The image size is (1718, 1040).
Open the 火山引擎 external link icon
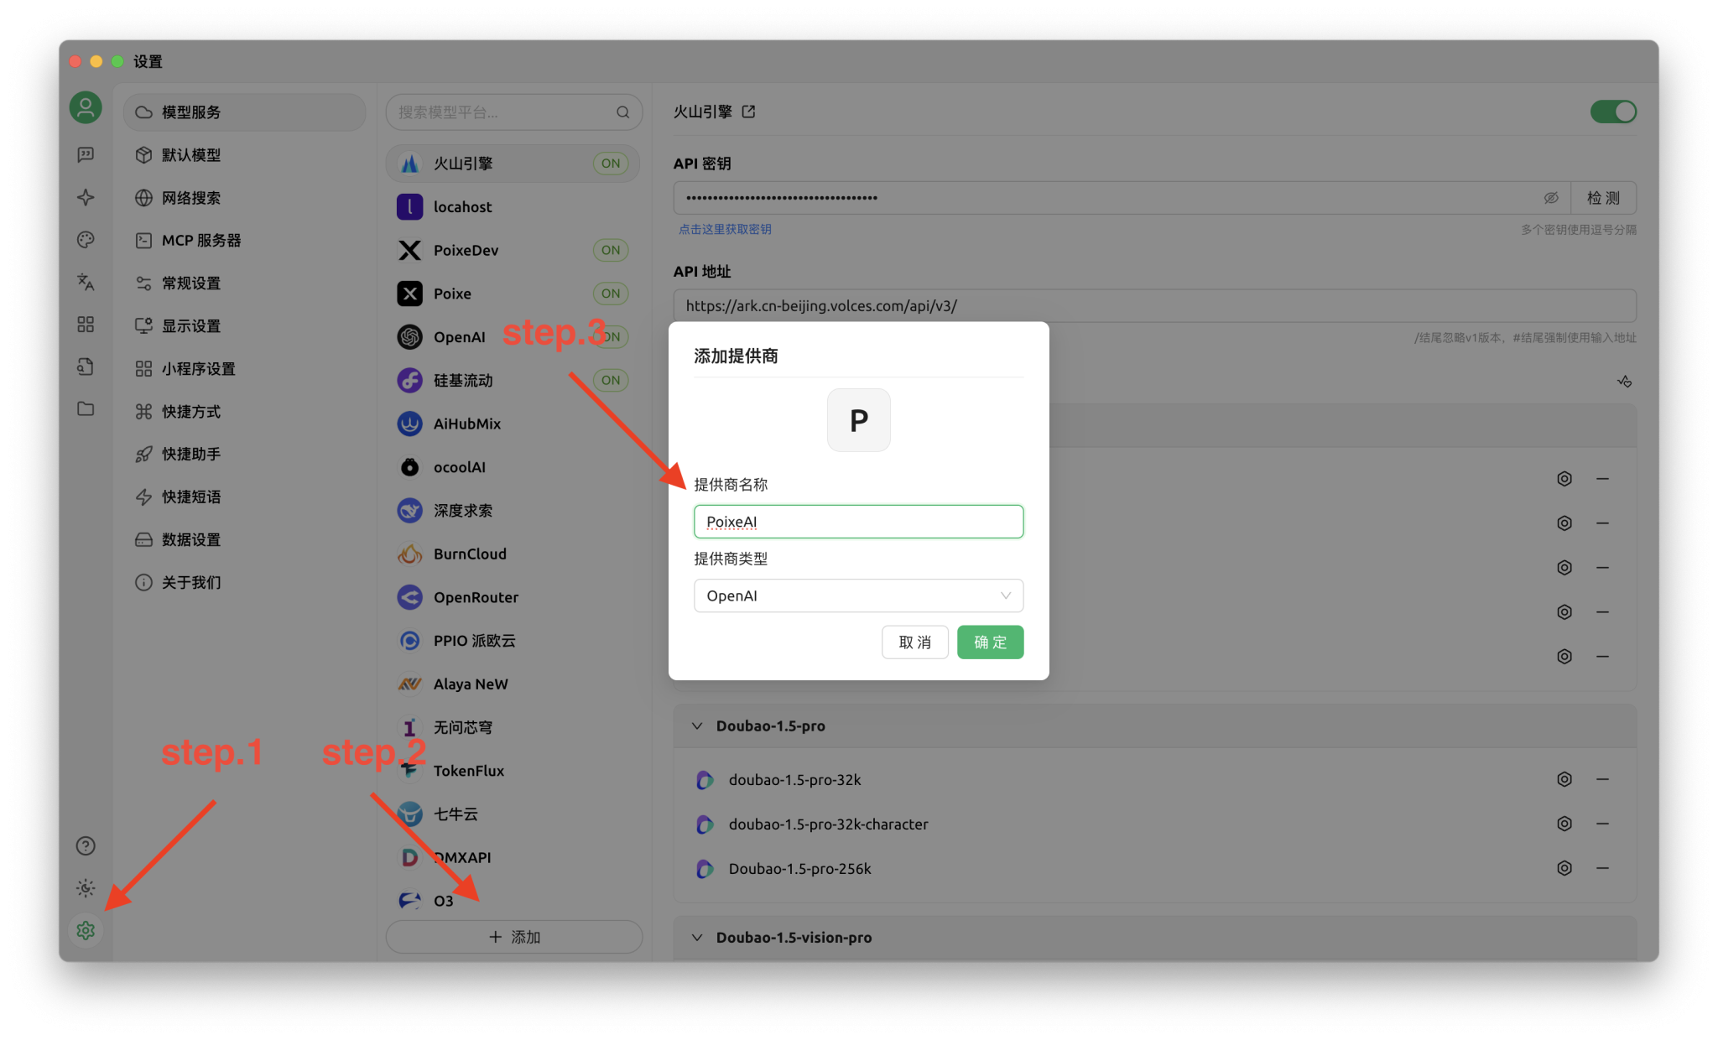tap(748, 112)
